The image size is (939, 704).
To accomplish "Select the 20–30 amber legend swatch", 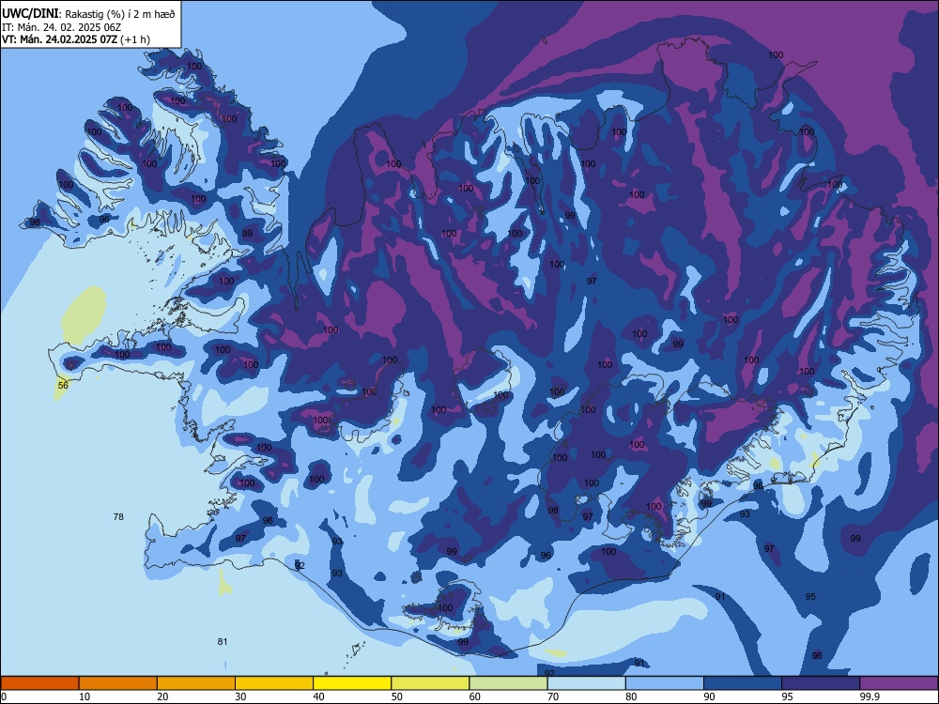I will pos(196,683).
